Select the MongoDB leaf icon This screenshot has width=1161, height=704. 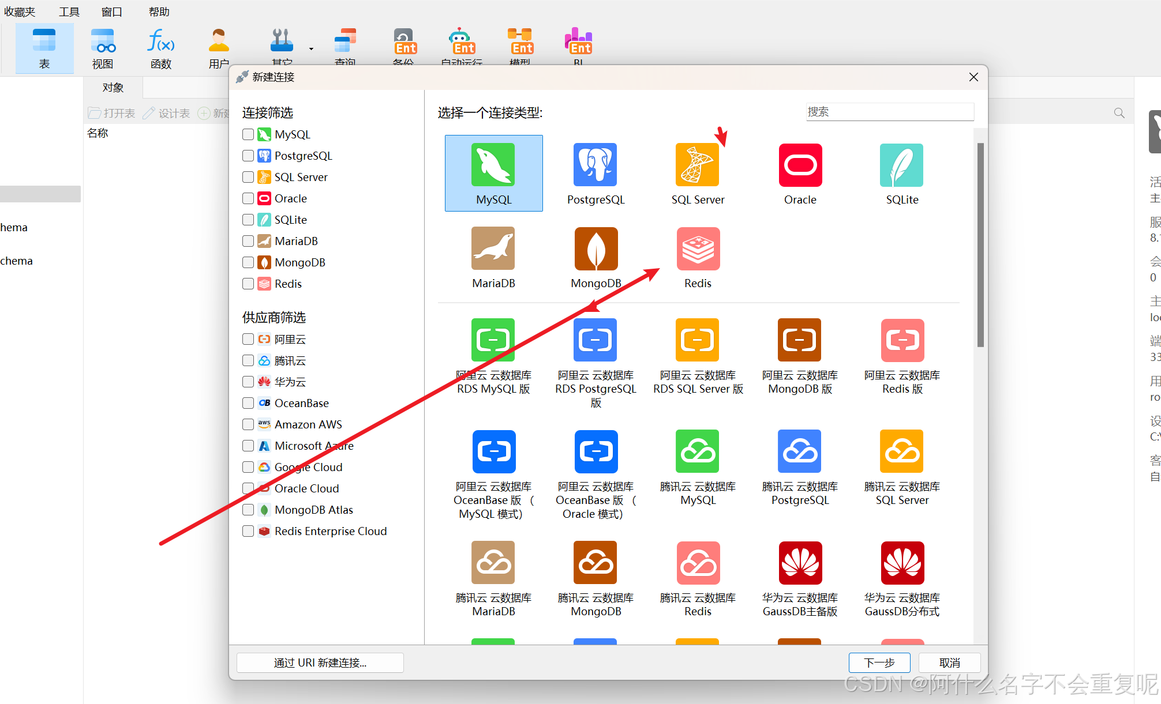click(x=596, y=249)
